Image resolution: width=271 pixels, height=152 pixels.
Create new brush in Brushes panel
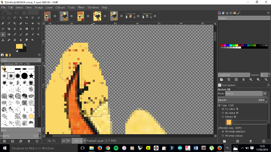12,141
